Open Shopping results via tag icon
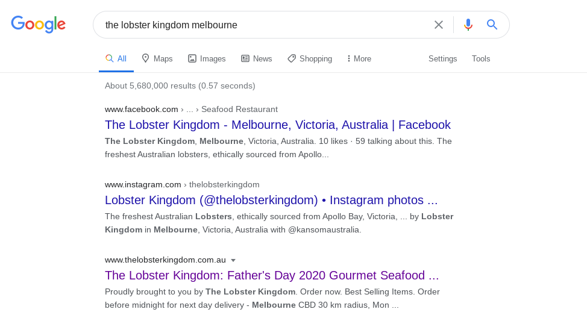This screenshot has width=587, height=321. [292, 58]
